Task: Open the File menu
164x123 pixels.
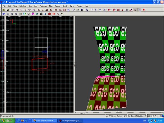Action: tap(4, 6)
